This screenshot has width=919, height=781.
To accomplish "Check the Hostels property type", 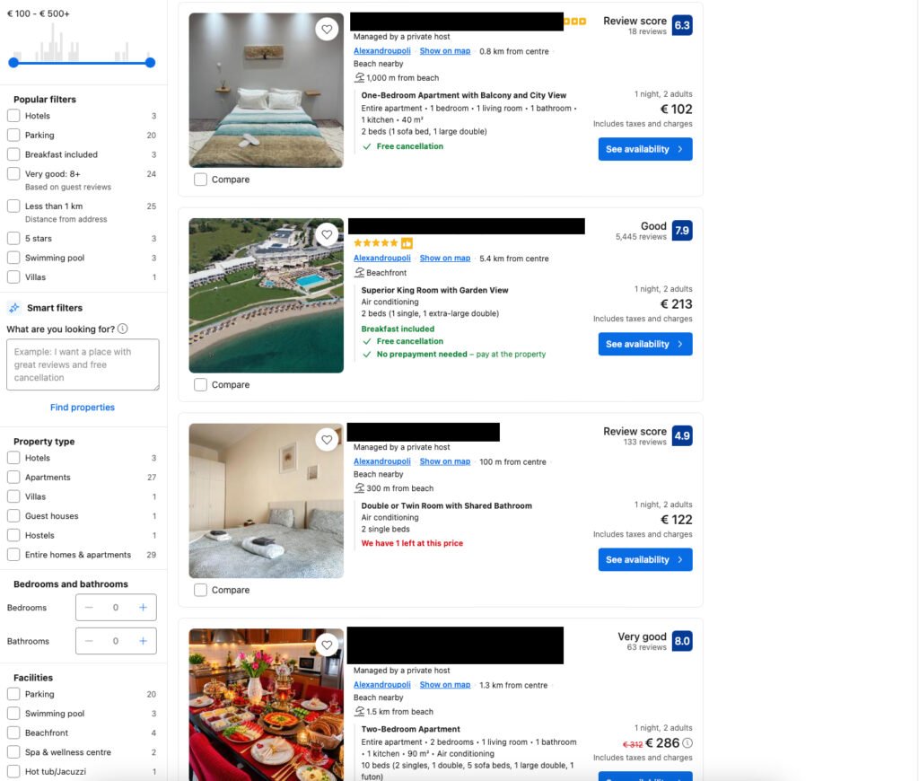I will [13, 535].
